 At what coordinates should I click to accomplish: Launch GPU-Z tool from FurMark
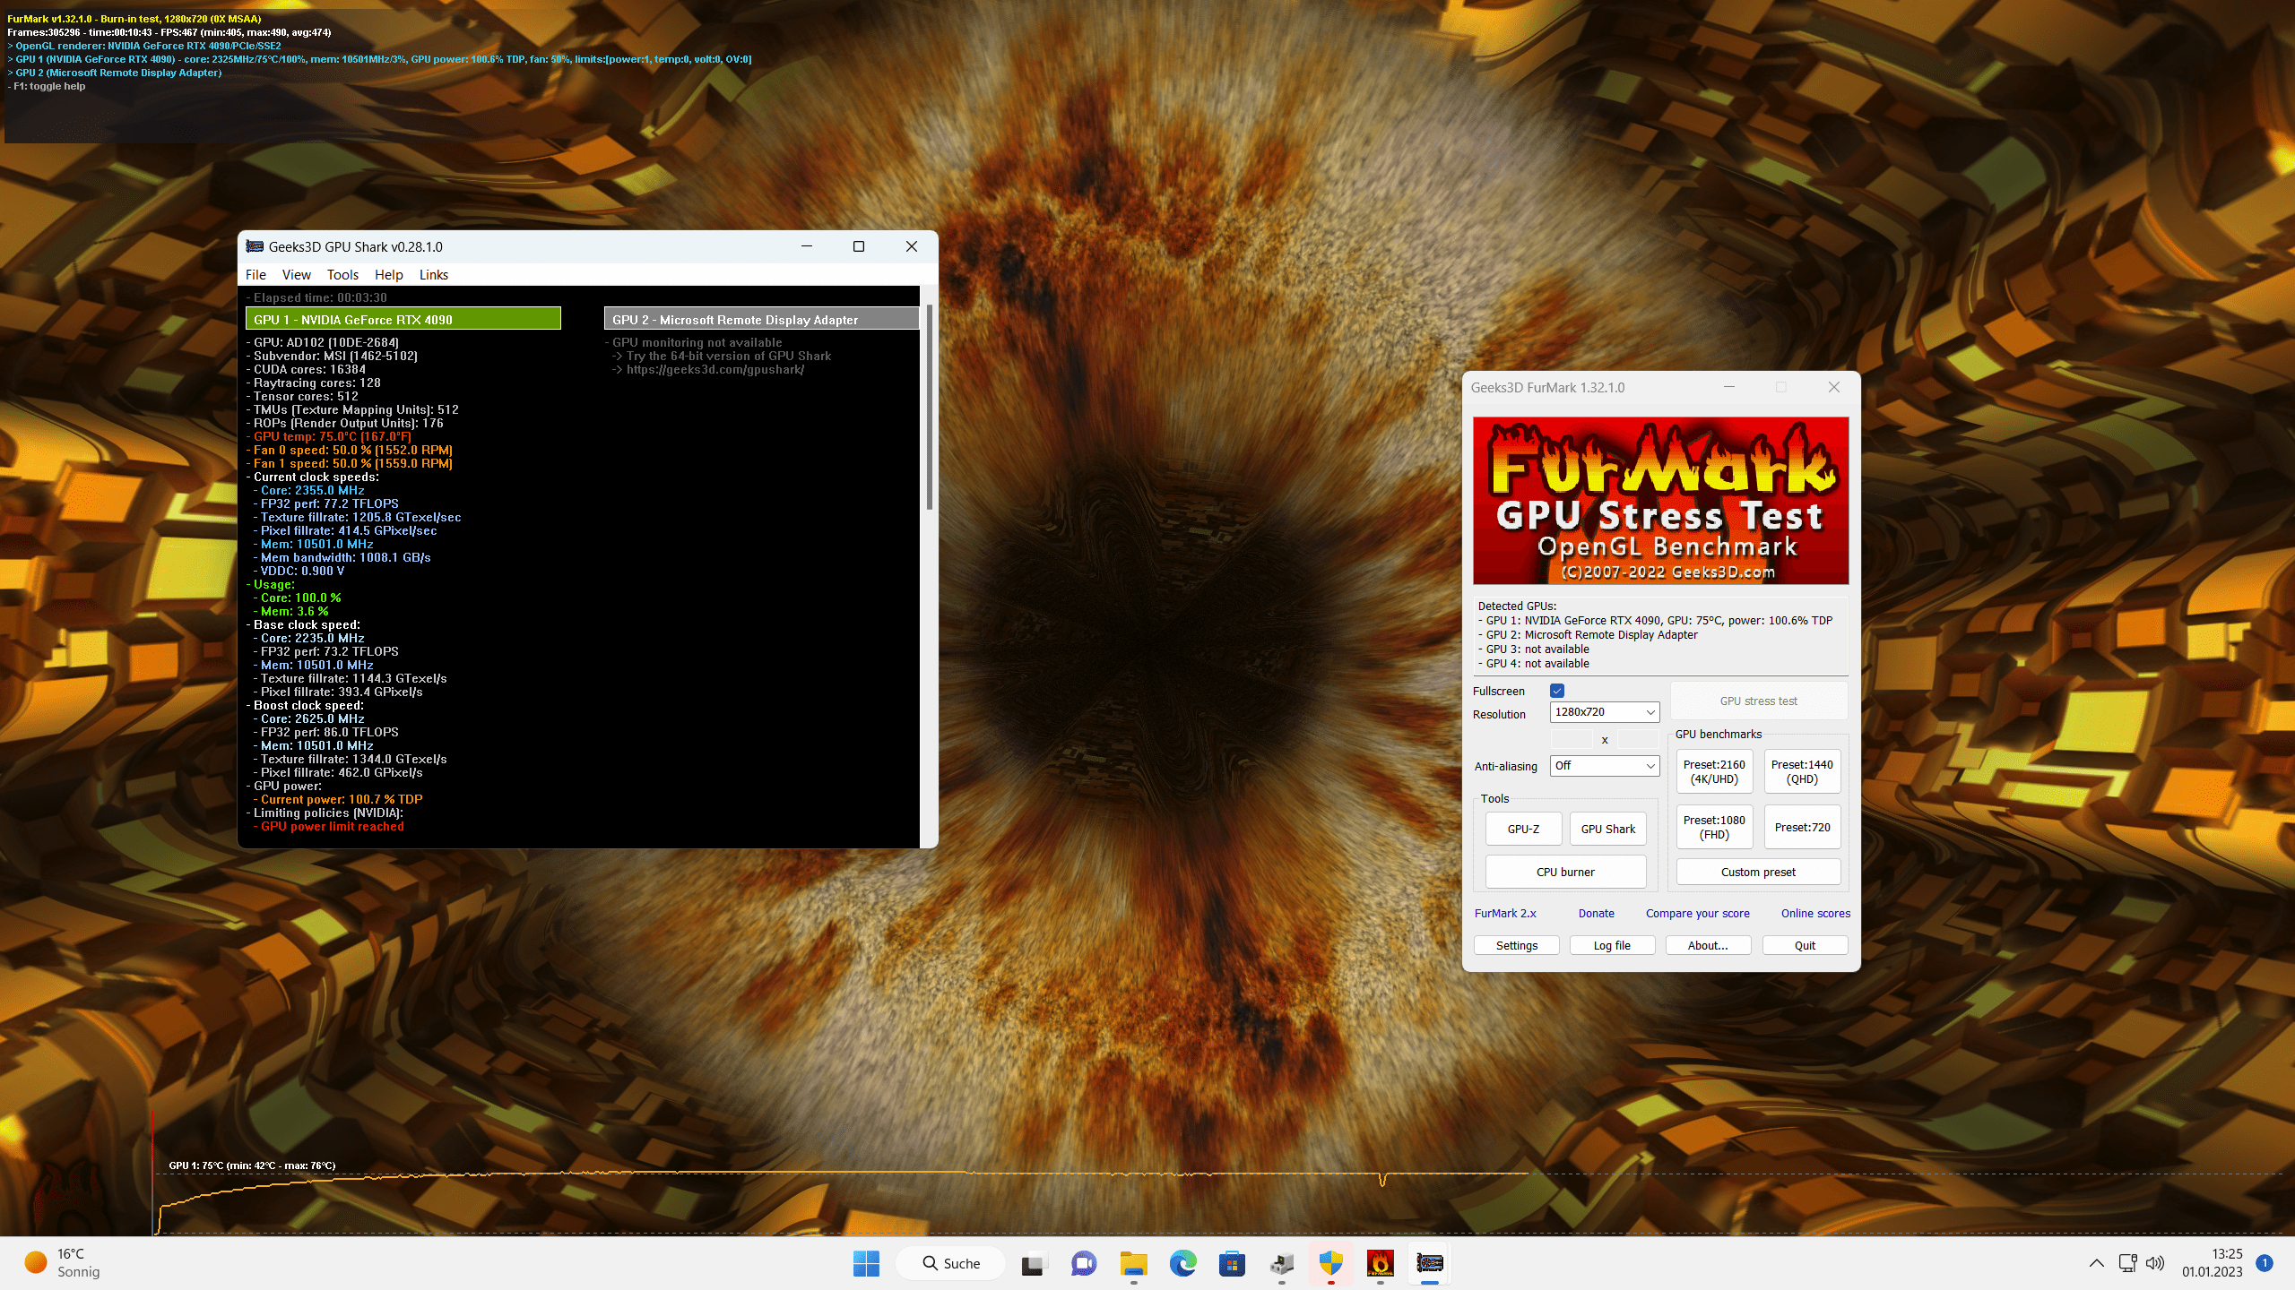[x=1523, y=829]
